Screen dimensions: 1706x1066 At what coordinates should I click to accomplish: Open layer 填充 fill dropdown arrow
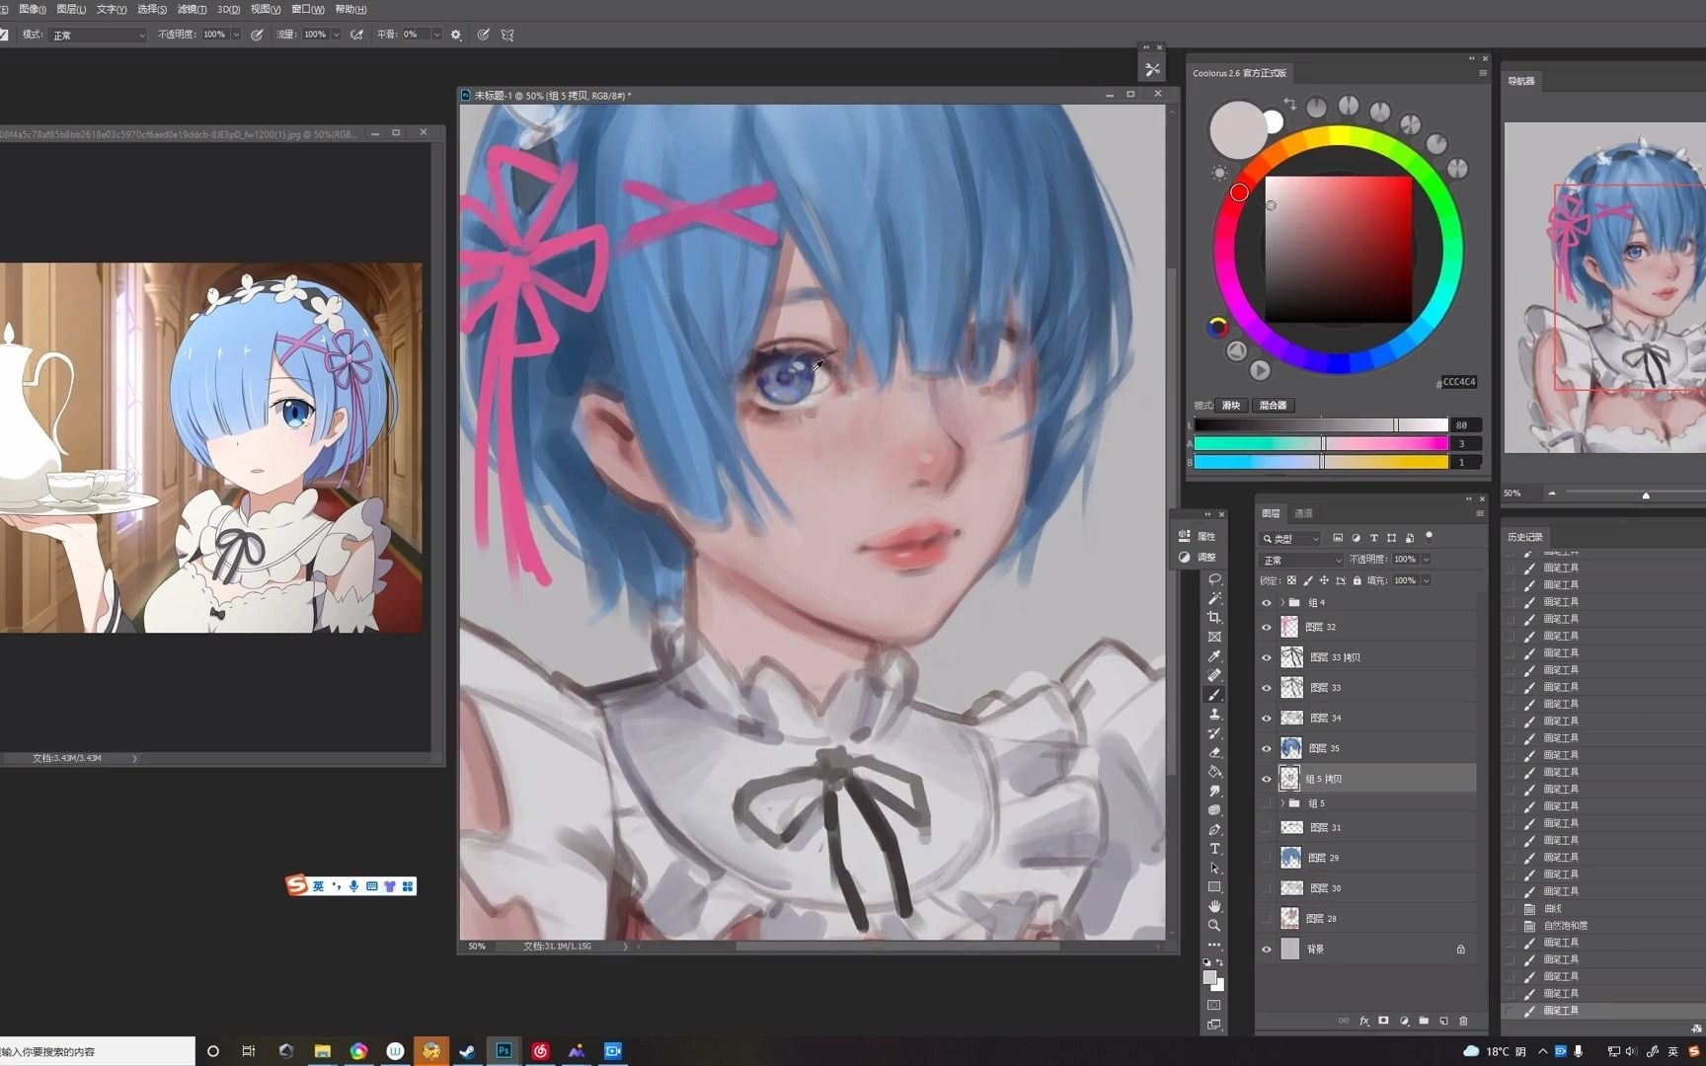1426,580
